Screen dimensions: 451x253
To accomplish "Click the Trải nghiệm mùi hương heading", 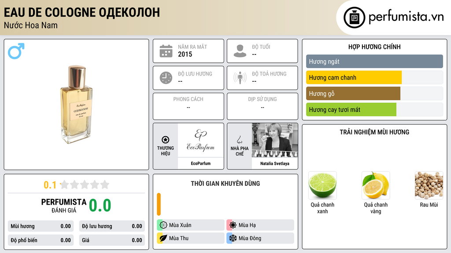I will pyautogui.click(x=374, y=132).
